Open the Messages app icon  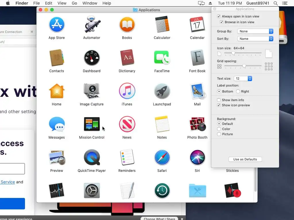(x=57, y=124)
